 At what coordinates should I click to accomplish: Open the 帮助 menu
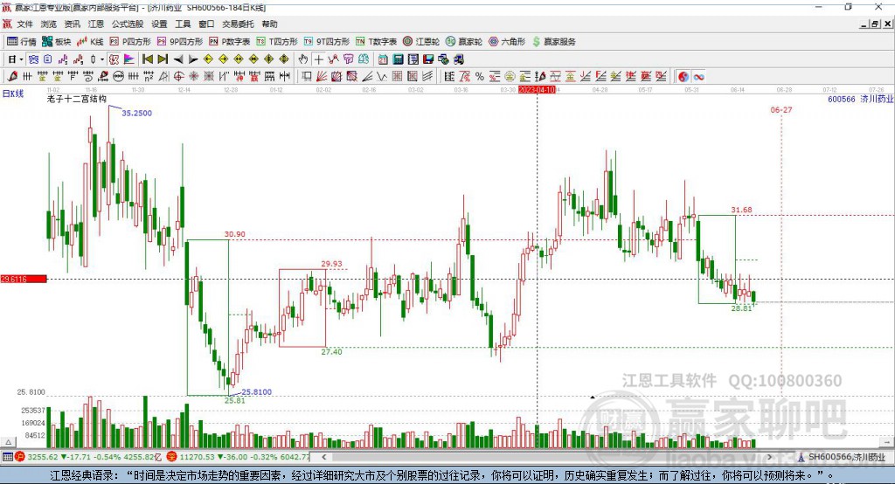tap(269, 24)
